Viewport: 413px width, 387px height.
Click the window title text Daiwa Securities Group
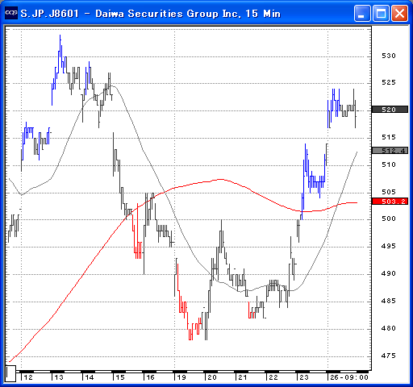pyautogui.click(x=157, y=13)
